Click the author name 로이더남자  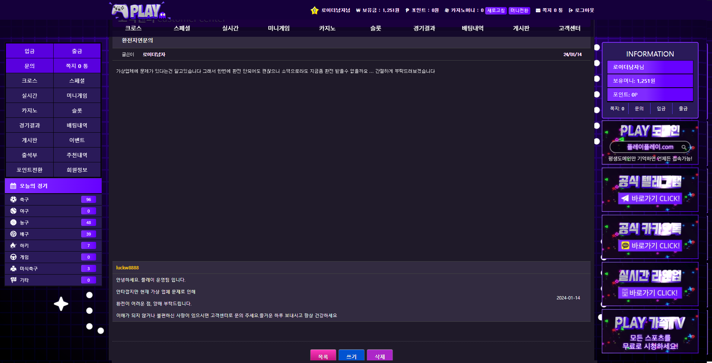tap(153, 54)
